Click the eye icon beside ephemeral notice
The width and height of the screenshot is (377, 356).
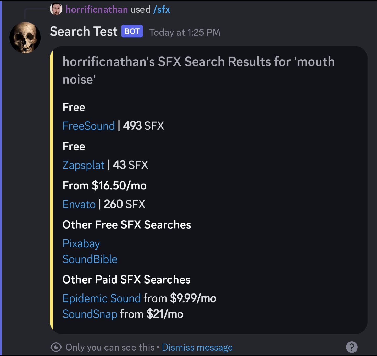56,347
